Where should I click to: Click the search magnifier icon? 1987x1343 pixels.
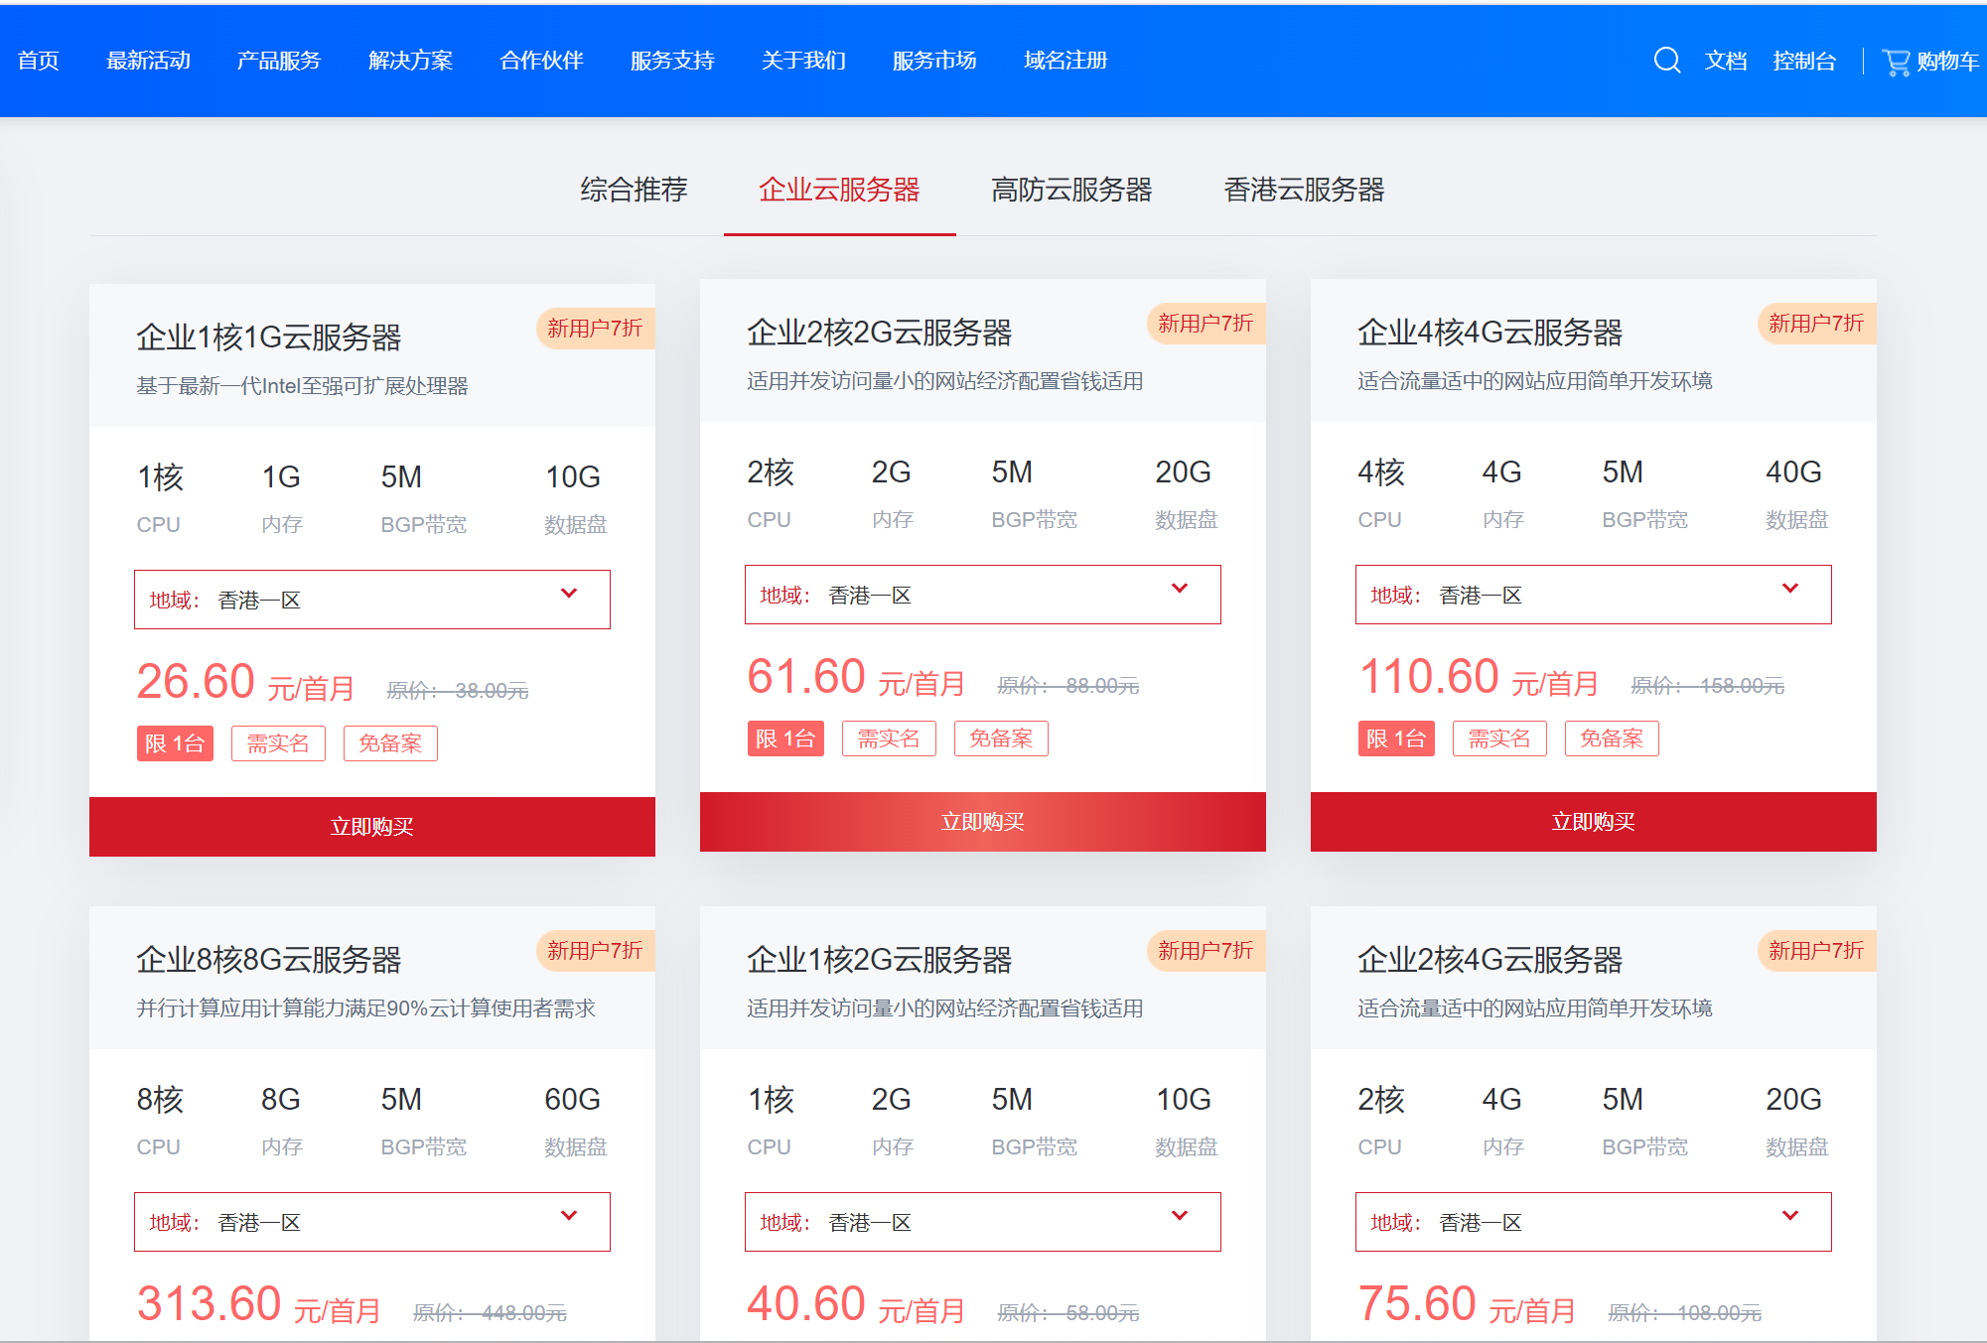pyautogui.click(x=1666, y=60)
